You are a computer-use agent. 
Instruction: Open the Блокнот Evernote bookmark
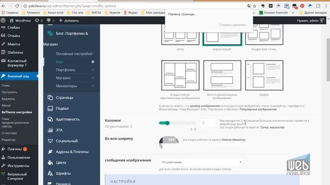pos(273,12)
